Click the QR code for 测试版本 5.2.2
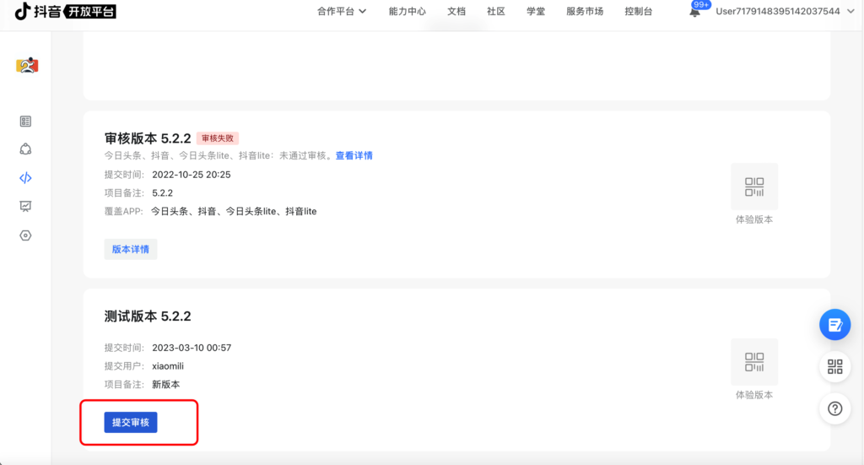The image size is (864, 465). (x=754, y=362)
